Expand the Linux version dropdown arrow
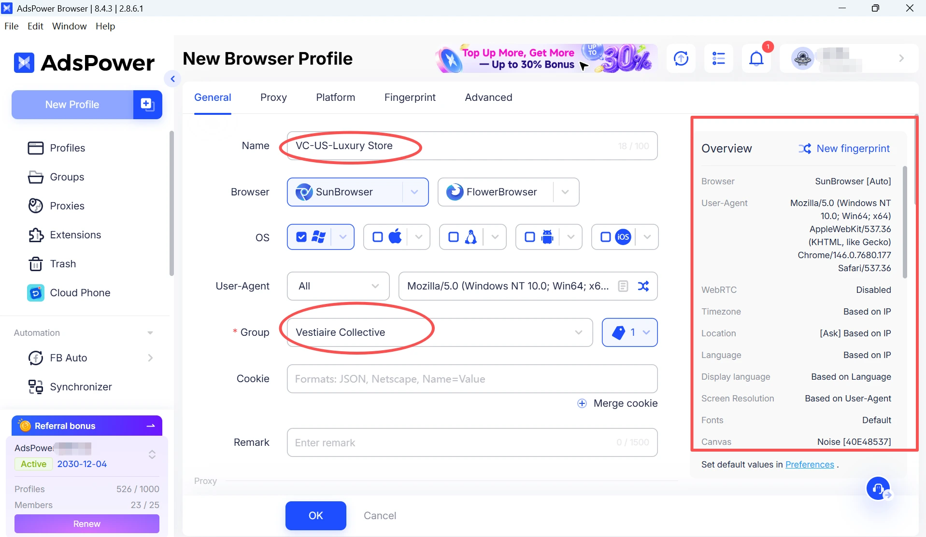Viewport: 926px width, 537px height. click(495, 237)
